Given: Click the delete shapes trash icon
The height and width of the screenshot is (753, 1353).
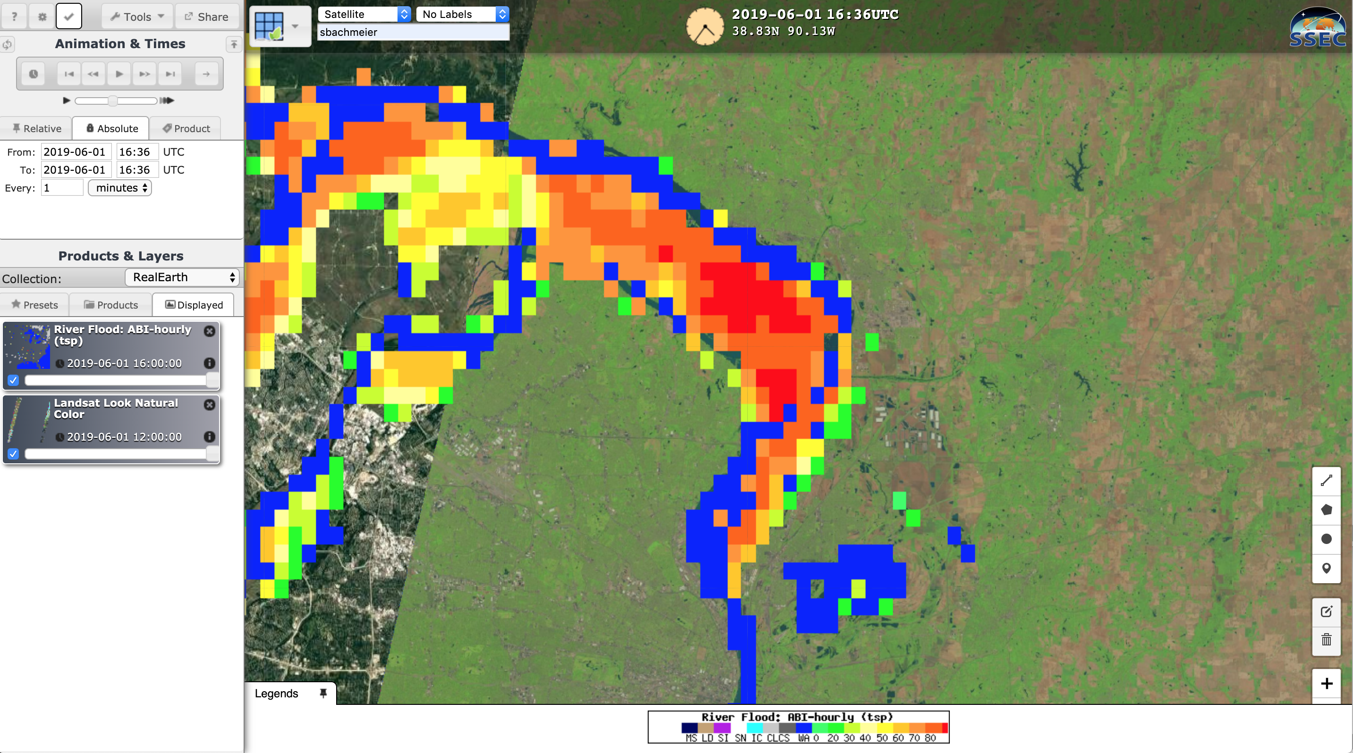Looking at the screenshot, I should [x=1326, y=640].
